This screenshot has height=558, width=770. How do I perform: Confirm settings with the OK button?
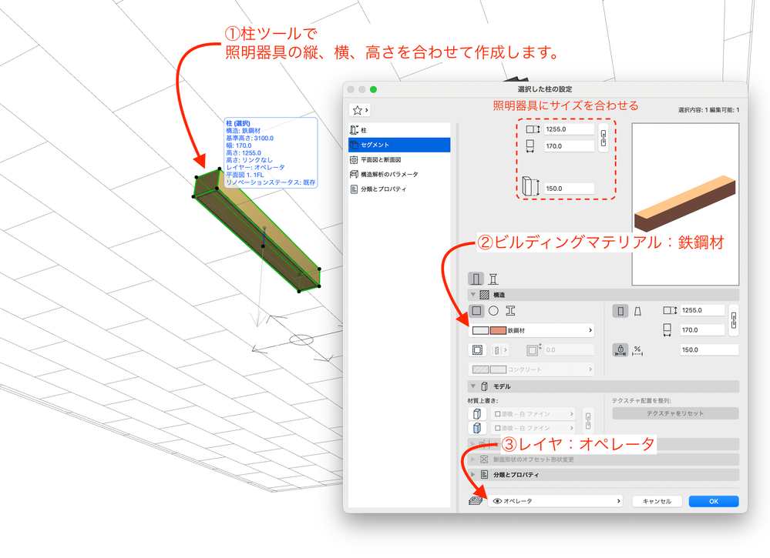[714, 501]
